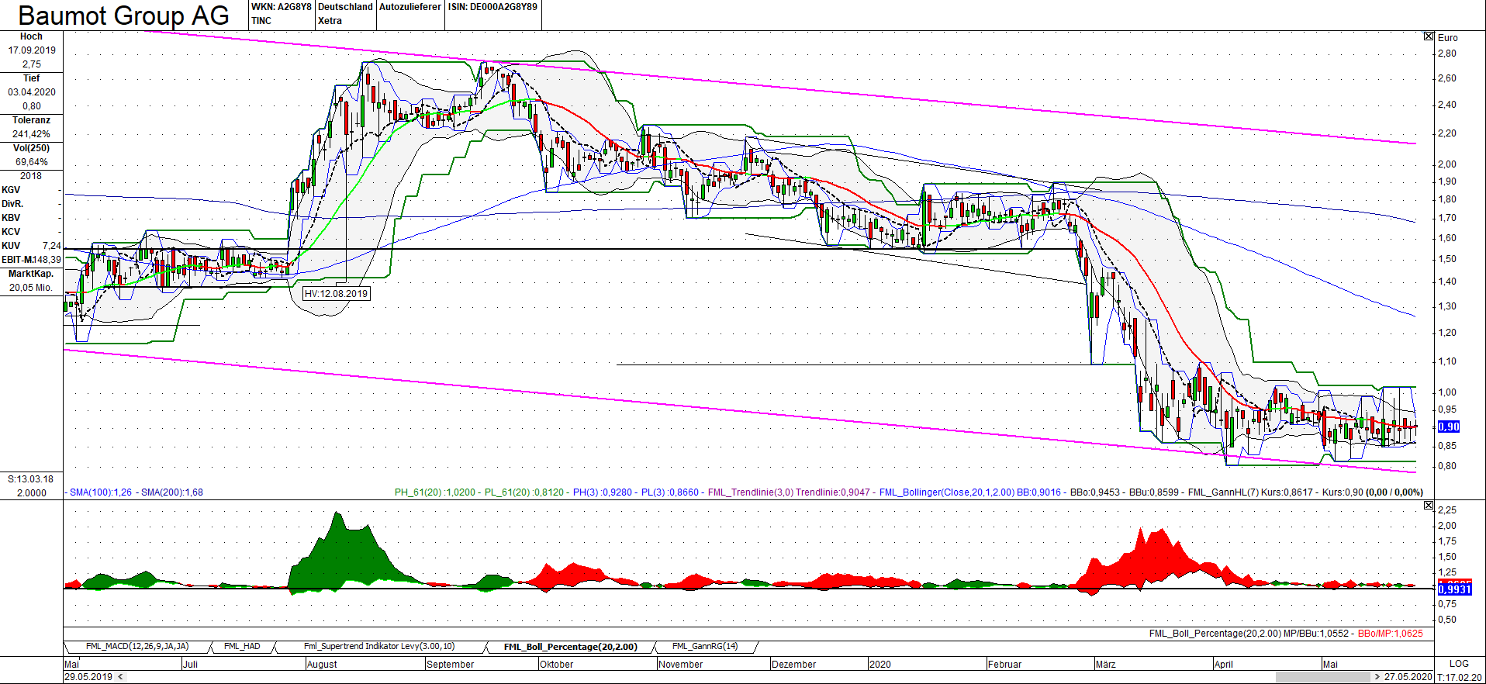Image resolution: width=1486 pixels, height=684 pixels.
Task: Click the FML_Bollinger(Close,20,1,2.00) legend entry
Action: pyautogui.click(x=946, y=492)
